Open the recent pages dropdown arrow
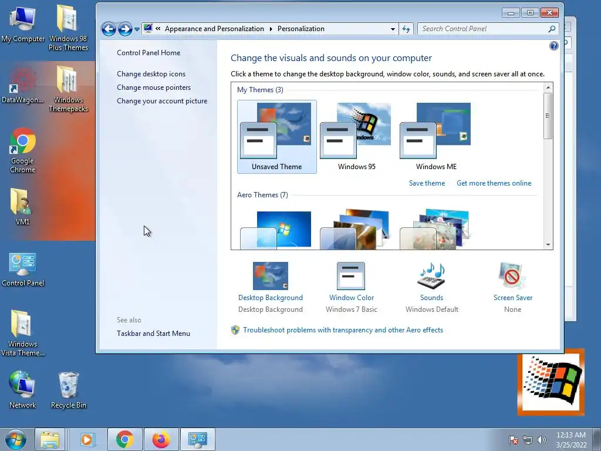The width and height of the screenshot is (601, 451). pos(137,29)
